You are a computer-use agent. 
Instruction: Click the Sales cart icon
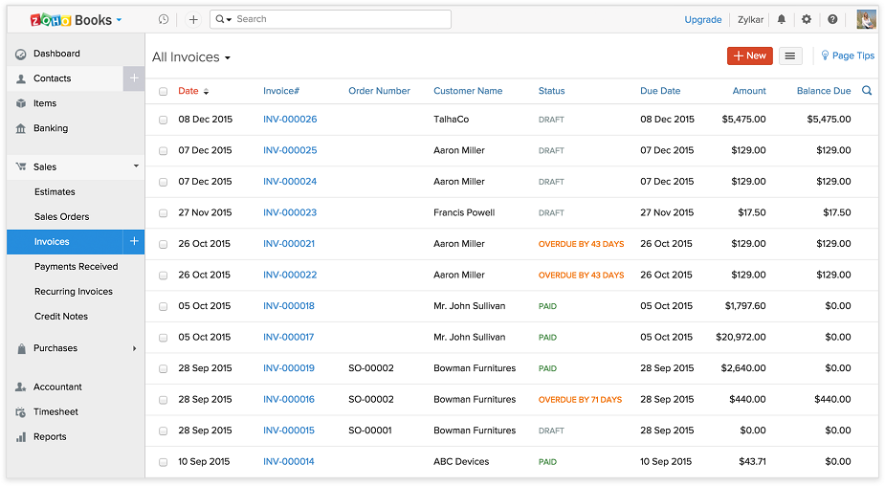coord(21,166)
